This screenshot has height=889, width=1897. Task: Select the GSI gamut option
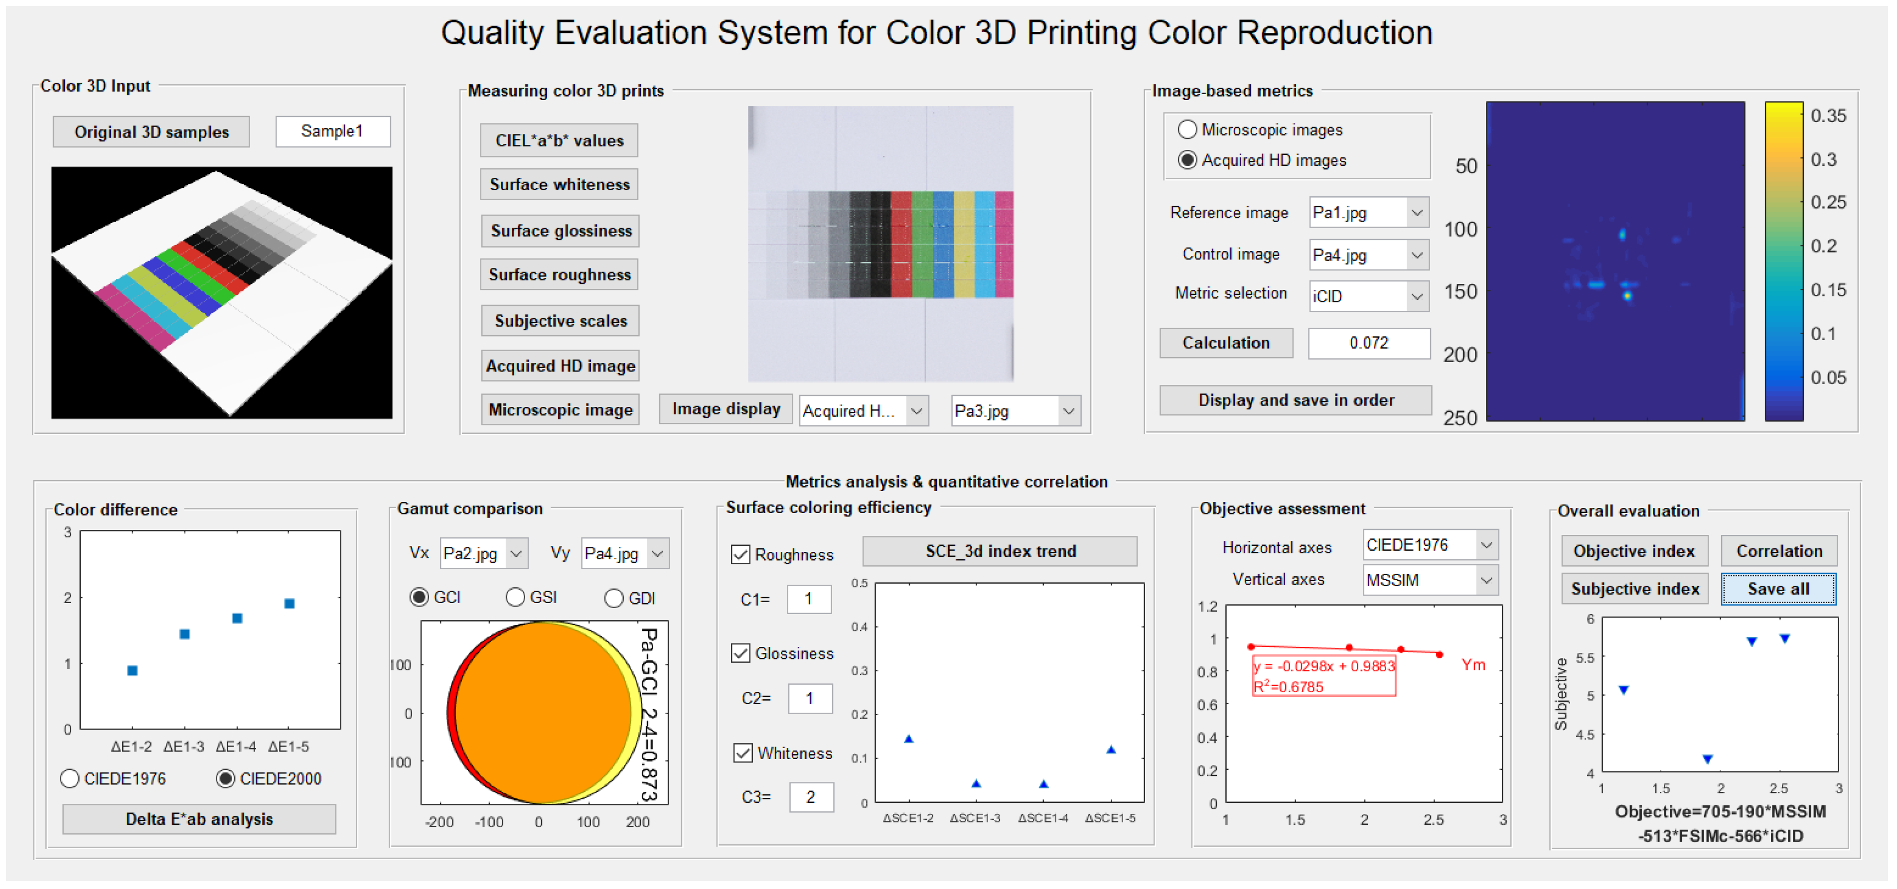pos(515,597)
